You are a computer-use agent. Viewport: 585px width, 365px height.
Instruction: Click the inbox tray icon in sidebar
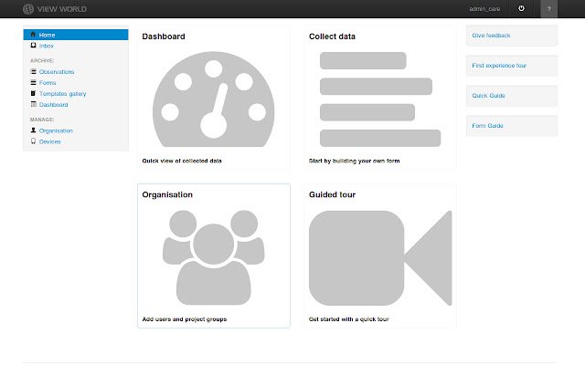[x=33, y=46]
